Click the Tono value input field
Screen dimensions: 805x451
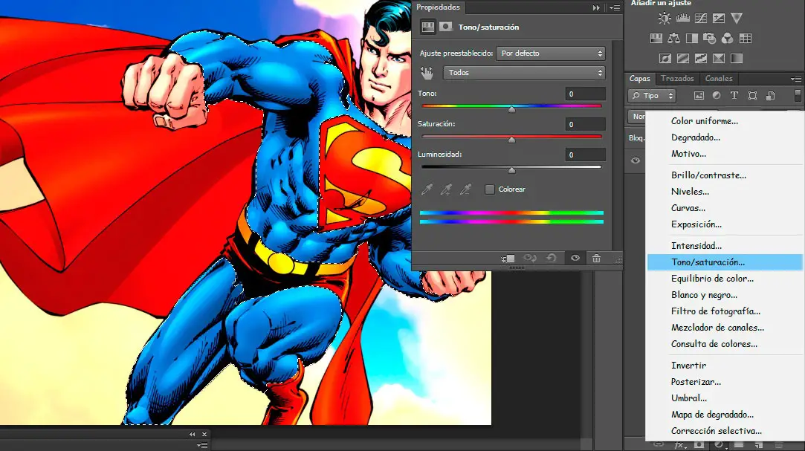(585, 94)
